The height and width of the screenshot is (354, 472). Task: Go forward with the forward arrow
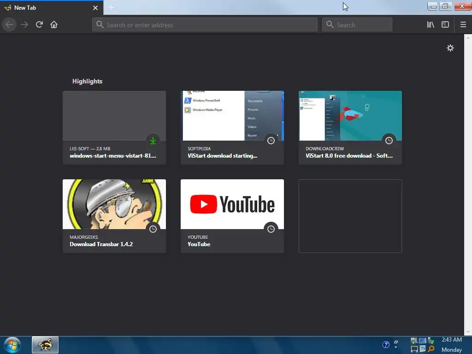point(24,25)
